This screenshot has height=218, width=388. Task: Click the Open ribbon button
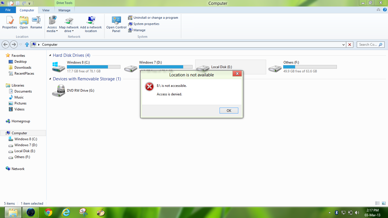pyautogui.click(x=24, y=22)
